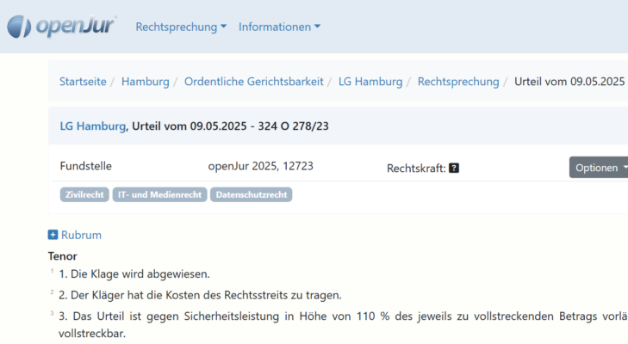Expand the Rubrum section
Screen dimensions: 628x344
[81, 235]
